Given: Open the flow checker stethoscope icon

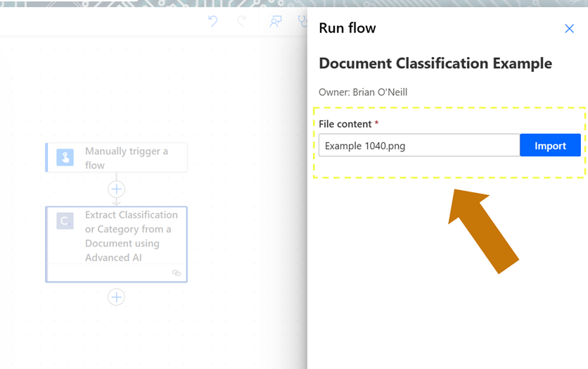Looking at the screenshot, I should click(x=302, y=21).
